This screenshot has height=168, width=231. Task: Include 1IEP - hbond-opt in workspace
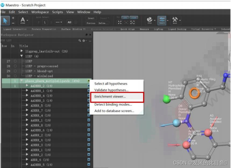coord(15,71)
